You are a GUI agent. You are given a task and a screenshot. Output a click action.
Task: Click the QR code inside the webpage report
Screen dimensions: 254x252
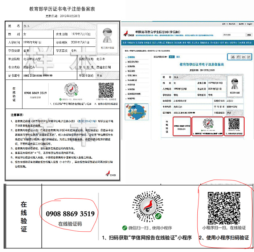coord(234,124)
